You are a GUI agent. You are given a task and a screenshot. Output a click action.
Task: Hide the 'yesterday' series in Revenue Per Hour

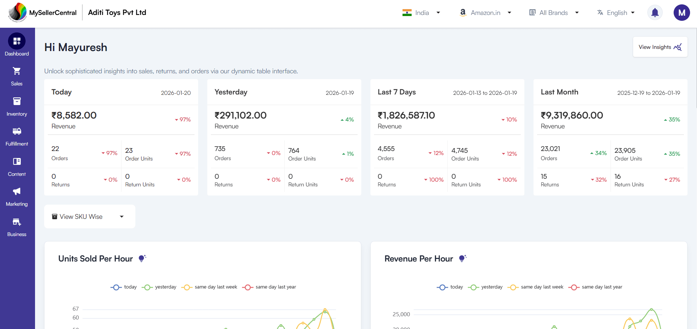(x=485, y=287)
